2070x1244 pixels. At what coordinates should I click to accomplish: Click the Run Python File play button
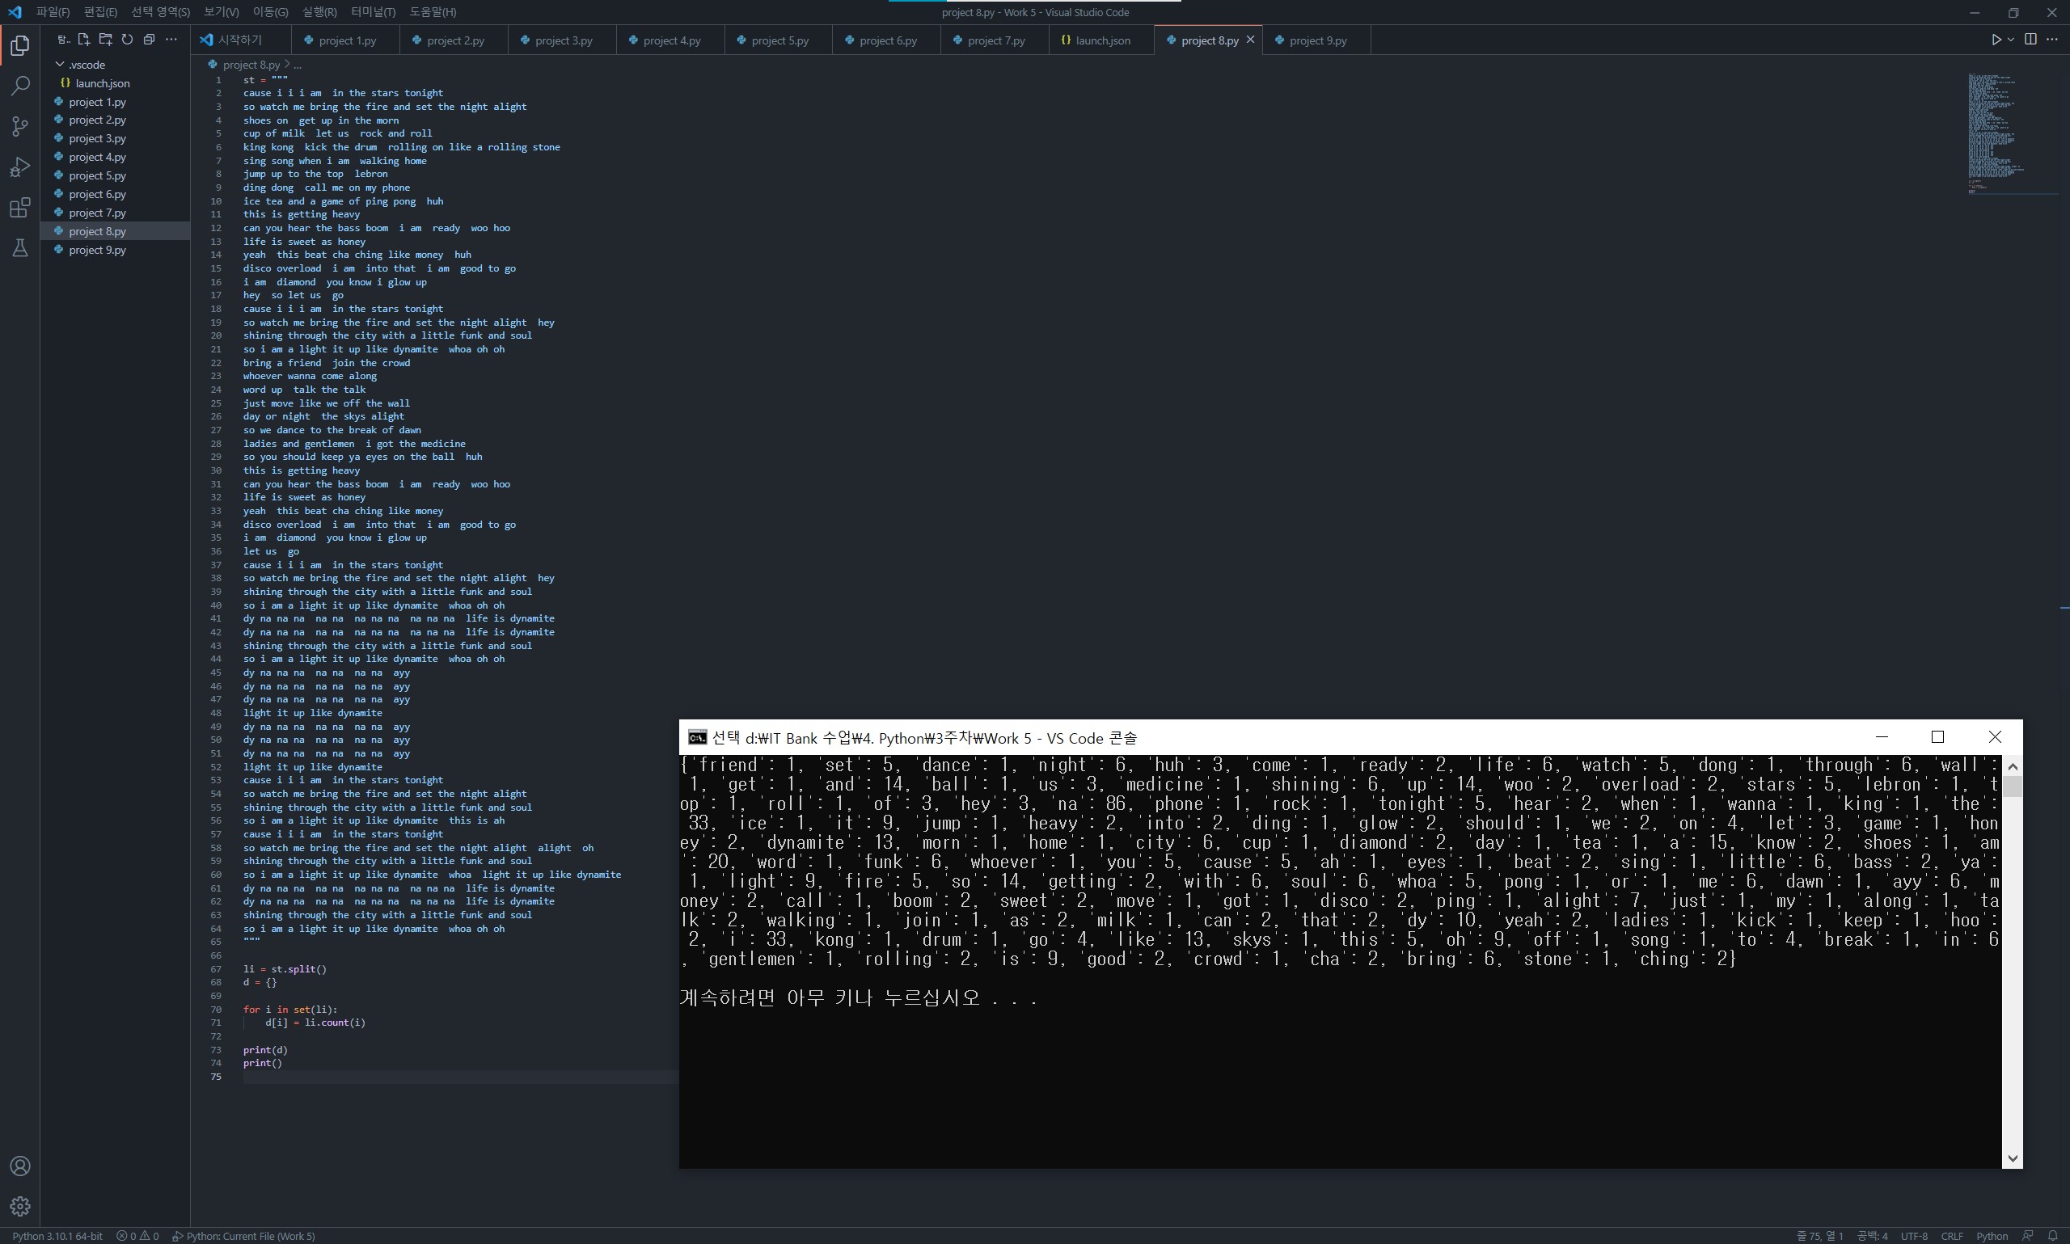click(1996, 40)
